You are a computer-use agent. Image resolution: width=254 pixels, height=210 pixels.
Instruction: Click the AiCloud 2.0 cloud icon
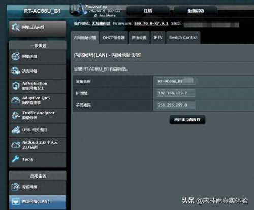coord(16,145)
